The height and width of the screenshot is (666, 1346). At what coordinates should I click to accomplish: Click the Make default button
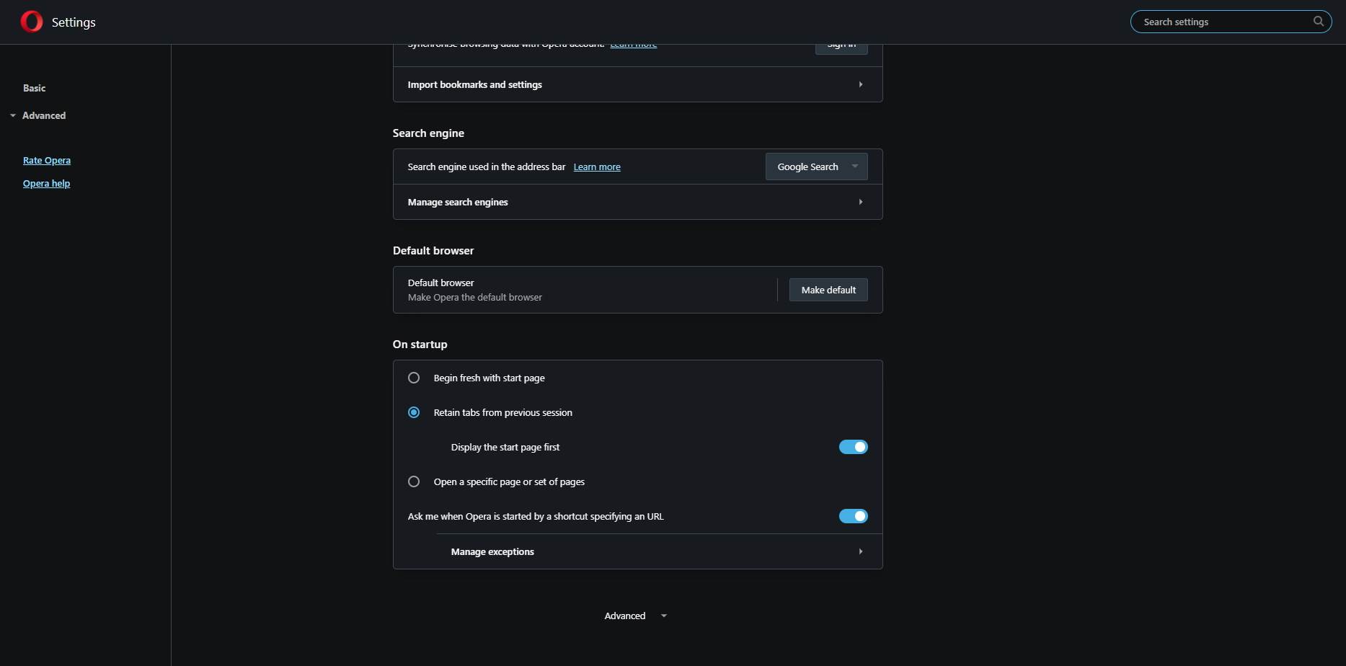(x=828, y=290)
